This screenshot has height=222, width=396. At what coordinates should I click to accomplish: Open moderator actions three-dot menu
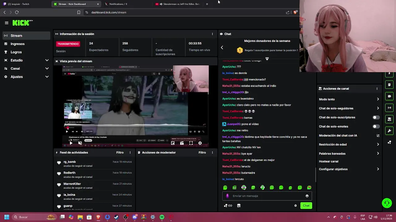click(x=212, y=153)
